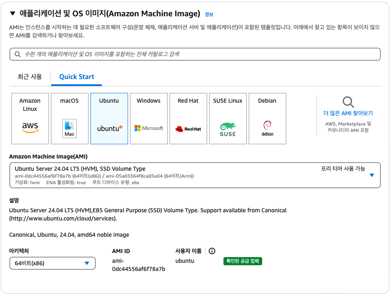Image resolution: width=391 pixels, height=295 pixels.
Task: Select the Ubuntu logo tile
Action: (x=109, y=119)
